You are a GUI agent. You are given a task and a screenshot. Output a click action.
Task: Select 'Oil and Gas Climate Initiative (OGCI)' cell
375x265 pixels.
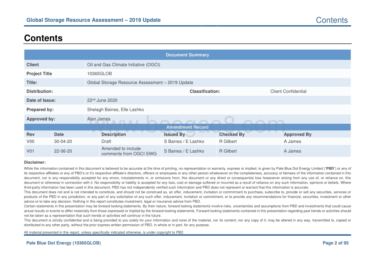124,65
